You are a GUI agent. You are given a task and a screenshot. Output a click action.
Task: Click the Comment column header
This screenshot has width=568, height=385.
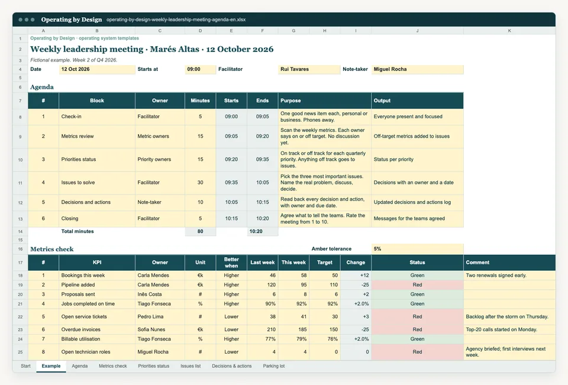(x=509, y=263)
